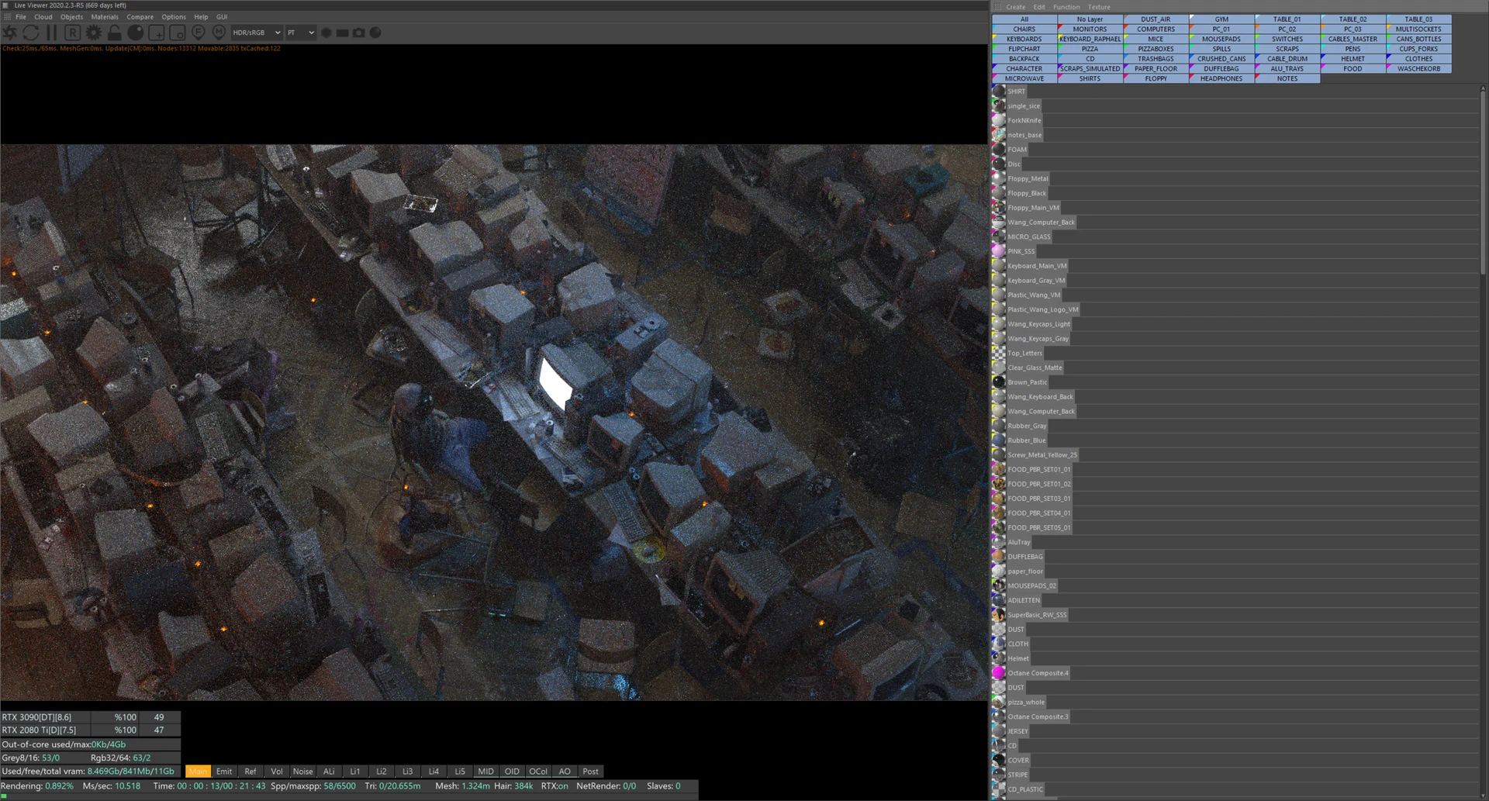Open the render settings gear icon

point(93,33)
